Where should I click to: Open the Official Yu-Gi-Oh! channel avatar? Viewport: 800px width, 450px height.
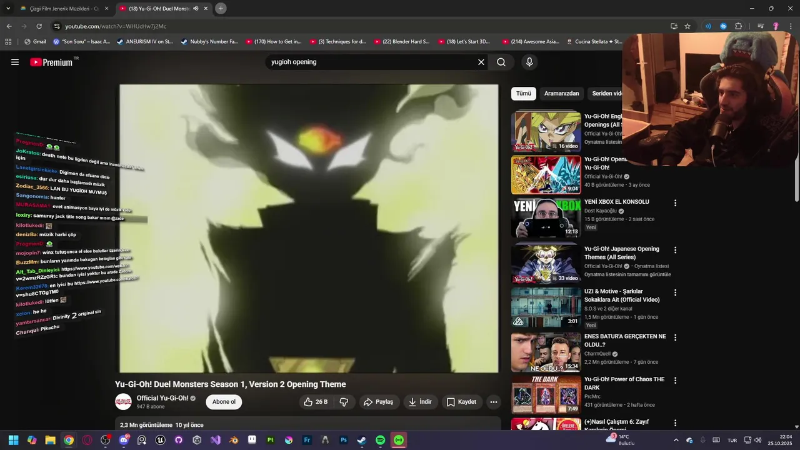(x=123, y=402)
